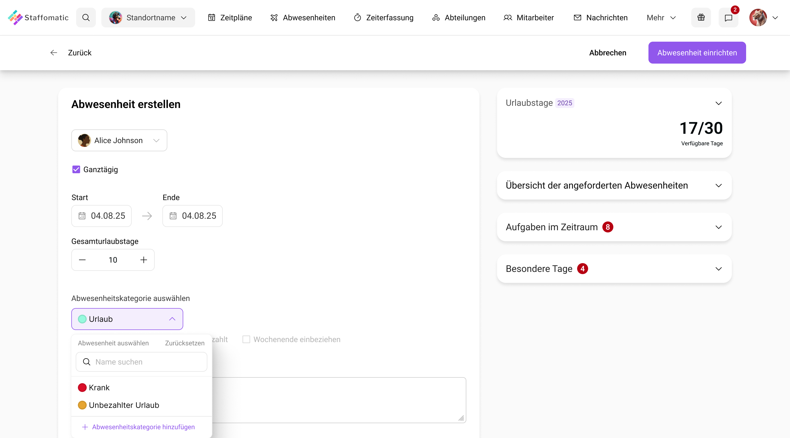Open the Start date calendar icon
790x438 pixels.
point(82,216)
